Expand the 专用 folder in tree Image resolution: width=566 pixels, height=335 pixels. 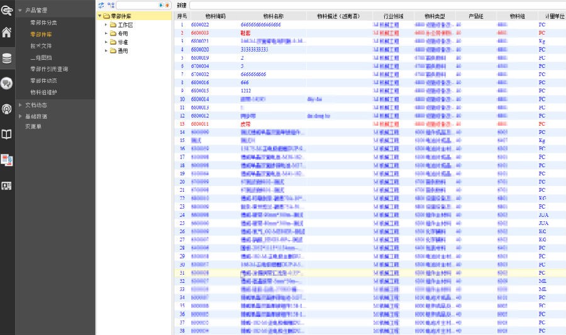pyautogui.click(x=106, y=33)
